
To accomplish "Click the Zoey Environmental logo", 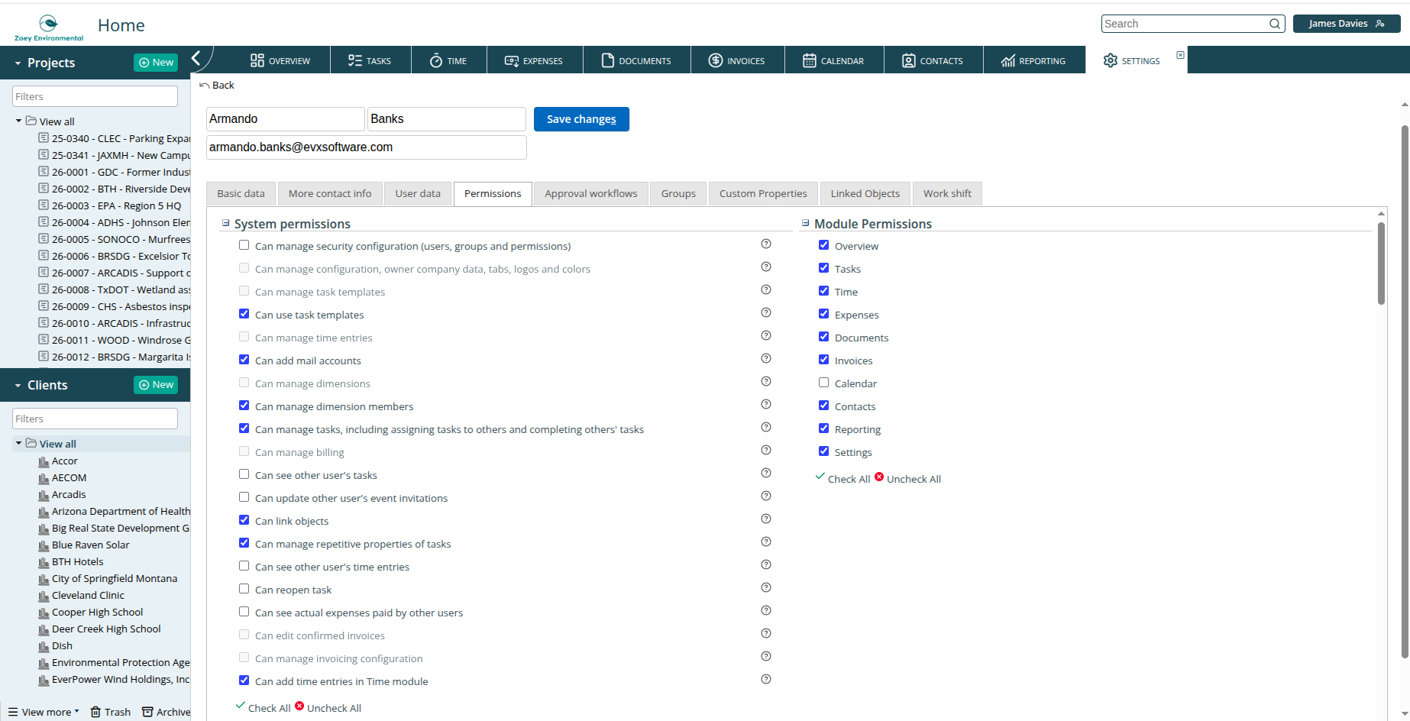I will (49, 27).
